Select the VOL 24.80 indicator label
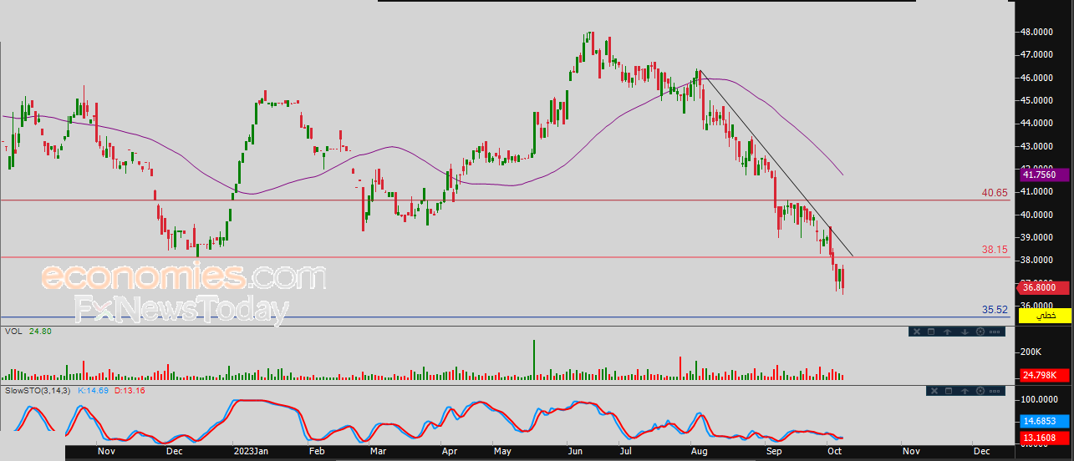Screen dimensions: 1074x461 click(x=28, y=332)
